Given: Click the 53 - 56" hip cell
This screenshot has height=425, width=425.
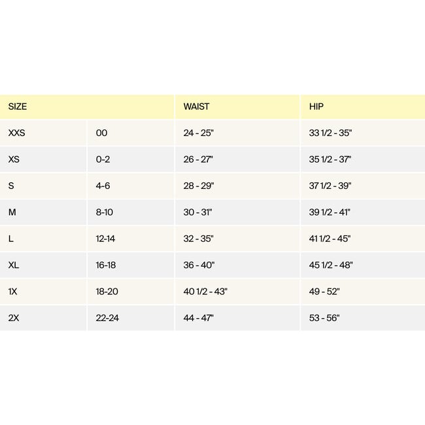Looking at the screenshot, I should tap(324, 318).
